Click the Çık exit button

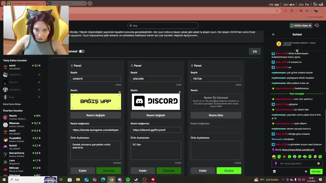pos(255,51)
